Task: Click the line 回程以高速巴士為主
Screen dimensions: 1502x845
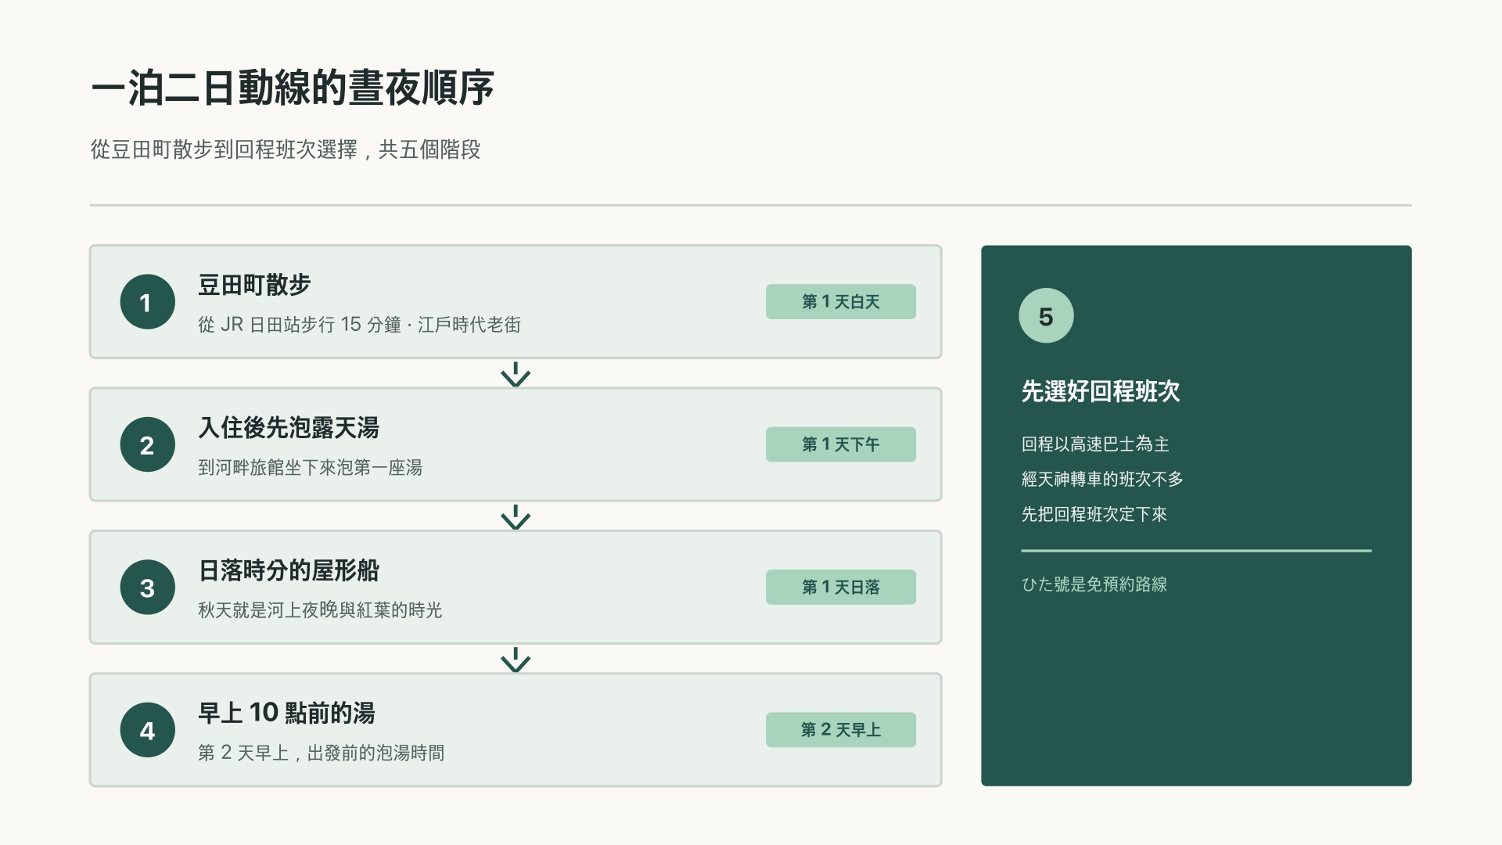Action: pyautogui.click(x=1095, y=444)
